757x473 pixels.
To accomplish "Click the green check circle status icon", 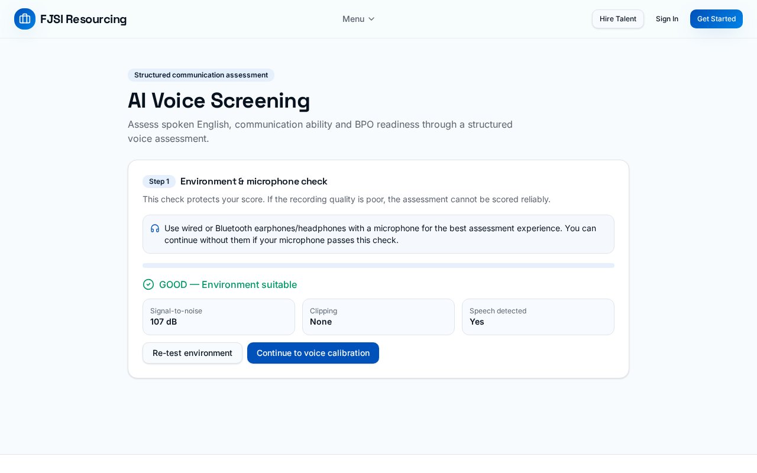I will 148,284.
